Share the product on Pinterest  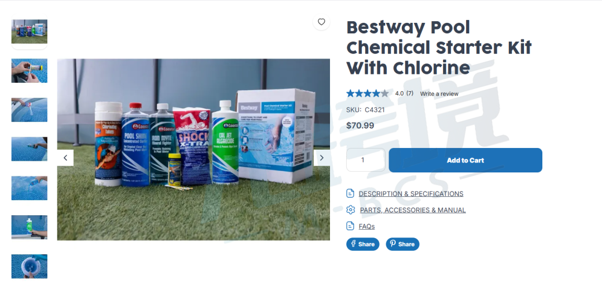pos(402,244)
